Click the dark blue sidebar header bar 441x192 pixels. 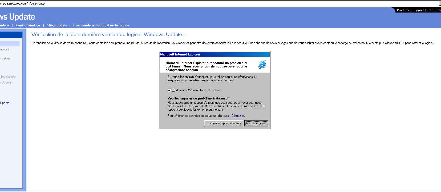(x=11, y=35)
